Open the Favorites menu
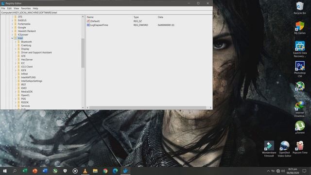The height and width of the screenshot is (175, 311). pyautogui.click(x=26, y=8)
